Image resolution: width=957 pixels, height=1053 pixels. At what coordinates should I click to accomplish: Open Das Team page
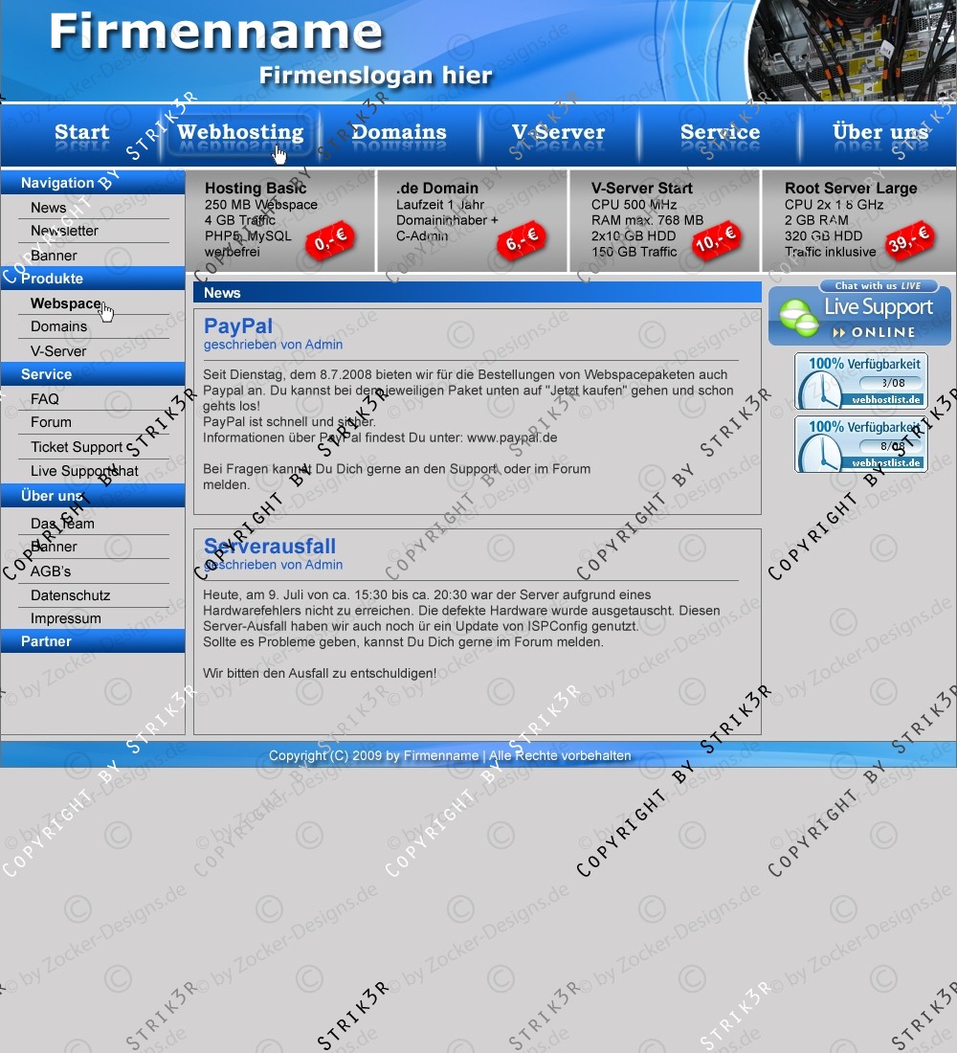coord(62,523)
